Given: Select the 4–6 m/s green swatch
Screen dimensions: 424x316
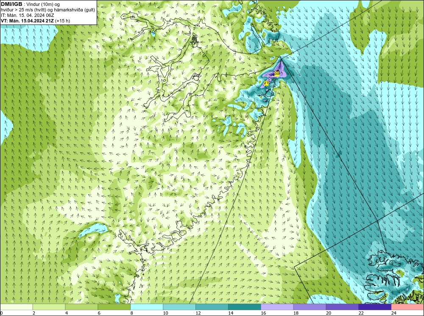Looking at the screenshot, I should [81, 307].
